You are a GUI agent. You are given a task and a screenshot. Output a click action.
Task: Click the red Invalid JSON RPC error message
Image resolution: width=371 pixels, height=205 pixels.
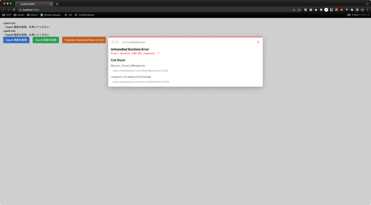tap(135, 53)
